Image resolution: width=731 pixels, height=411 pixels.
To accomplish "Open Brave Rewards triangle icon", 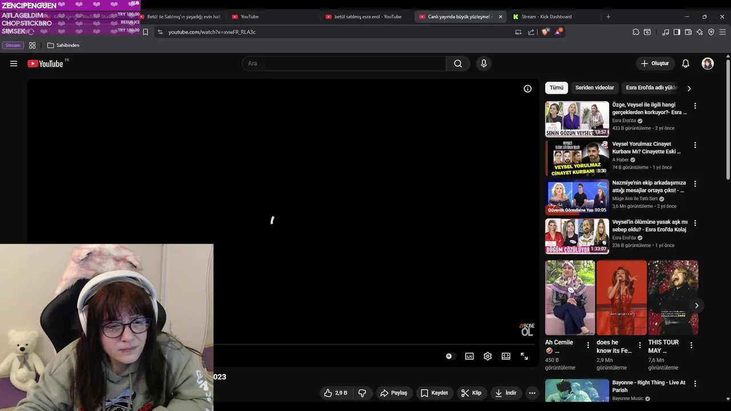I will point(558,32).
